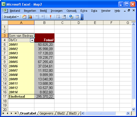Click the Include Hidden Items in Totals icon
This screenshot has width=137, height=117.
click(58, 17)
